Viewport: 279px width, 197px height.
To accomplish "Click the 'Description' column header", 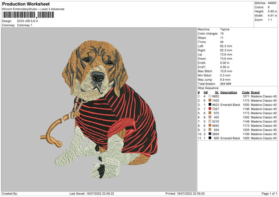I will tap(229, 92).
